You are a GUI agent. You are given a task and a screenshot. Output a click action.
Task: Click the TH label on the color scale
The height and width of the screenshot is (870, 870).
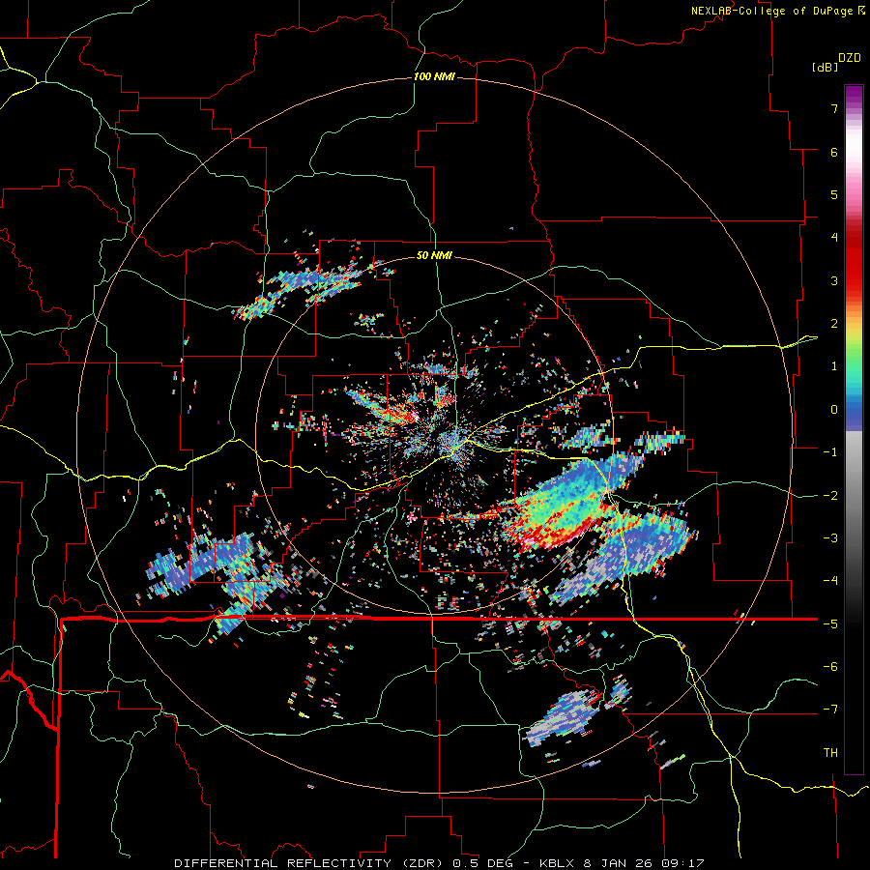coord(830,752)
